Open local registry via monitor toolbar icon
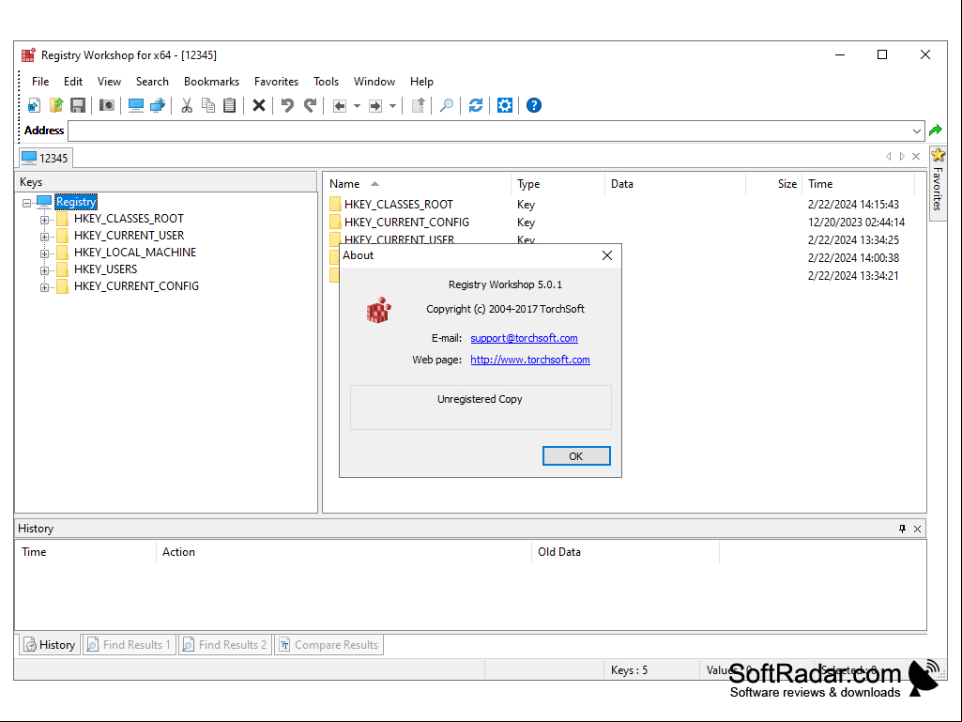Screen dimensions: 962x722 point(135,105)
